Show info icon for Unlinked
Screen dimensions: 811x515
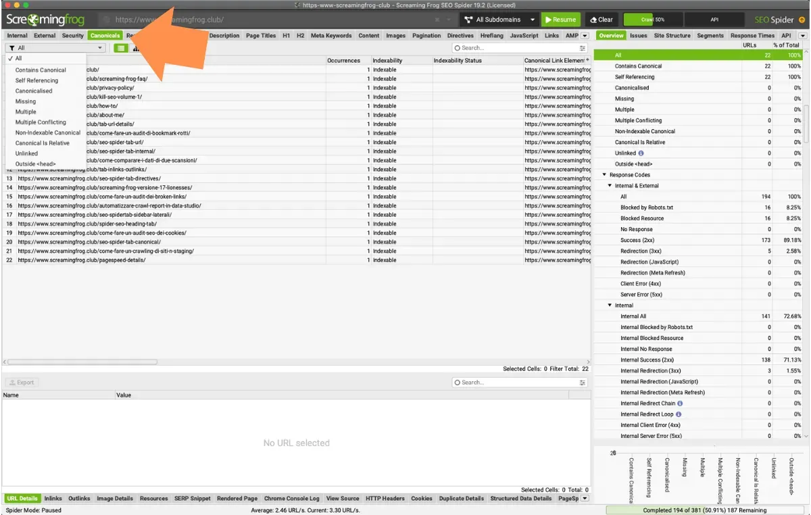[x=641, y=153]
